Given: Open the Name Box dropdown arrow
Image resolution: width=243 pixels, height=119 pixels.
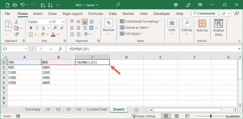Looking at the screenshot, I should click(x=26, y=49).
